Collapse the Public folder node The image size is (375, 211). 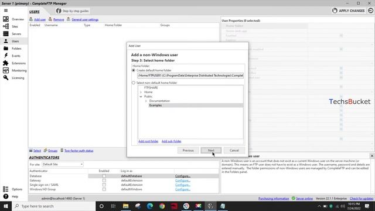[x=141, y=96]
